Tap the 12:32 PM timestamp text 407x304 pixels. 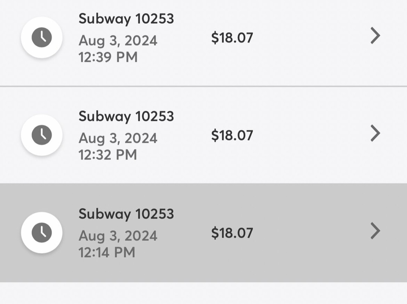(108, 155)
